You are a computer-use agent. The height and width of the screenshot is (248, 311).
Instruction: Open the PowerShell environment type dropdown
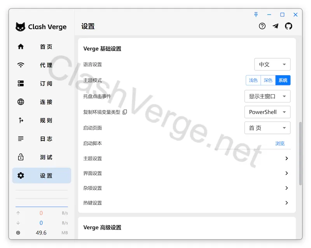(267, 112)
